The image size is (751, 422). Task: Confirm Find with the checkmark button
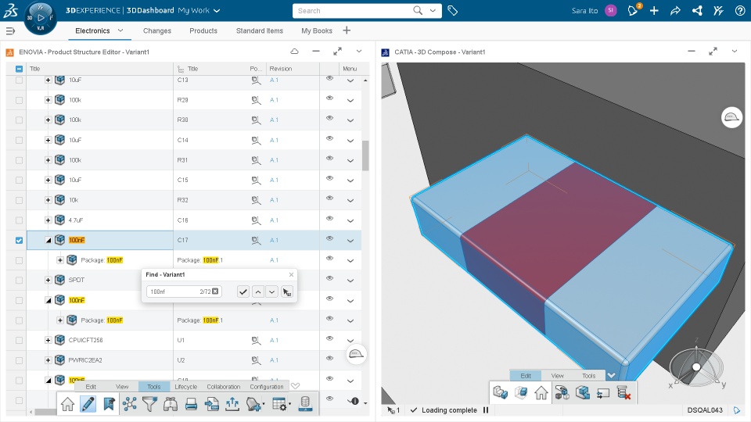(243, 291)
